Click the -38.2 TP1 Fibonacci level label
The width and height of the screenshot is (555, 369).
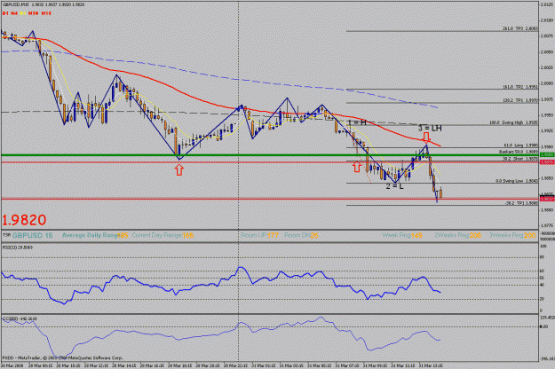pos(521,203)
